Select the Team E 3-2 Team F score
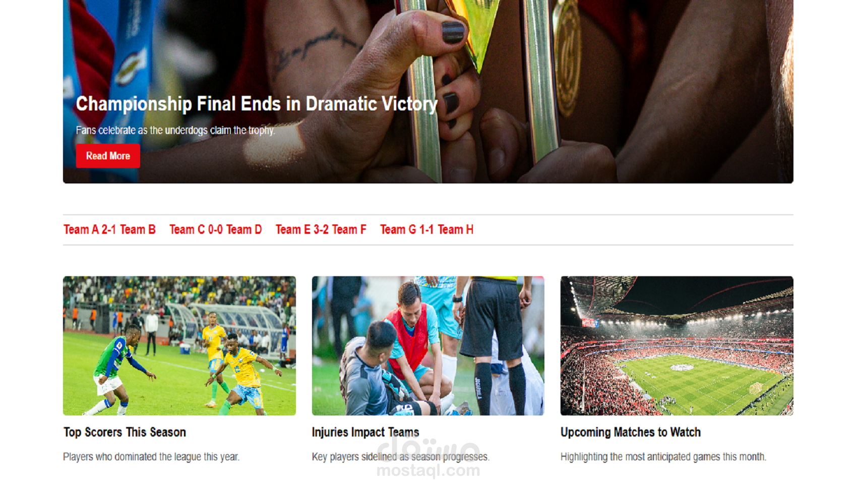The width and height of the screenshot is (857, 489). tap(321, 229)
